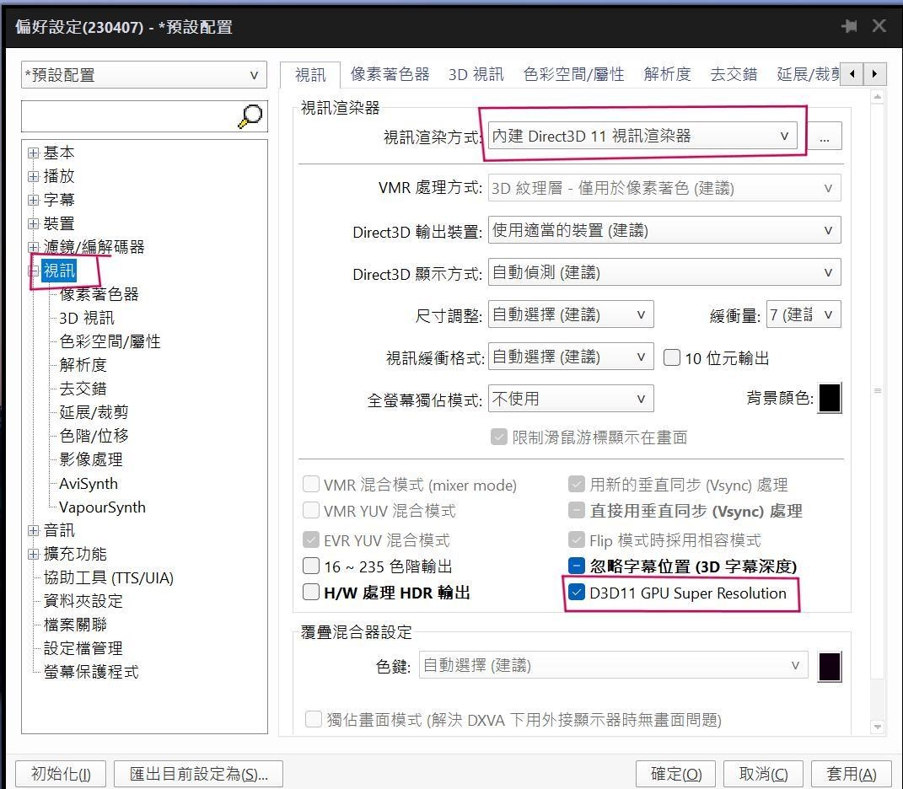Enable H/W 處理 HDR 輸出
Image resolution: width=903 pixels, height=789 pixels.
click(311, 593)
